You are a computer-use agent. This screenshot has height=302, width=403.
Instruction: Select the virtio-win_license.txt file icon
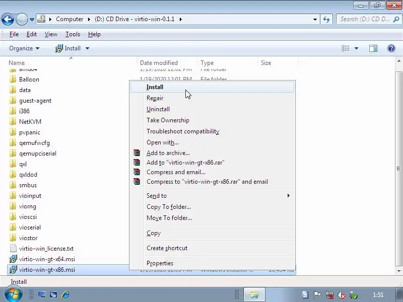(x=13, y=248)
